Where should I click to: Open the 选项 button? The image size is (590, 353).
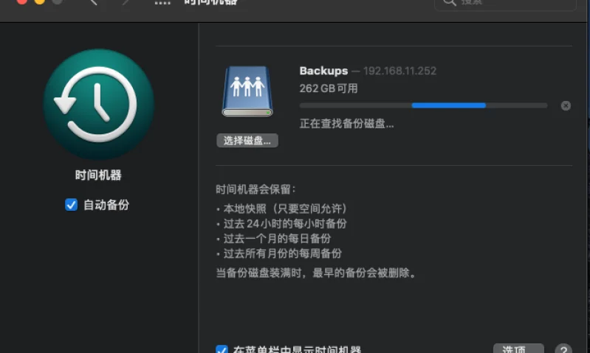[518, 349]
